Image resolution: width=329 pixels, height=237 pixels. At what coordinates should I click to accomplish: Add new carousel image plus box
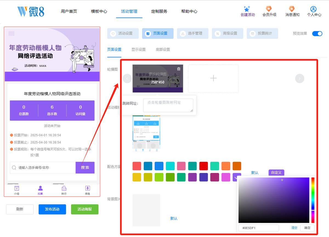(x=213, y=78)
